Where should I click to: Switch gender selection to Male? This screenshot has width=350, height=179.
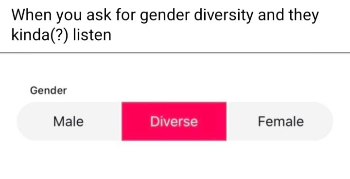(69, 122)
